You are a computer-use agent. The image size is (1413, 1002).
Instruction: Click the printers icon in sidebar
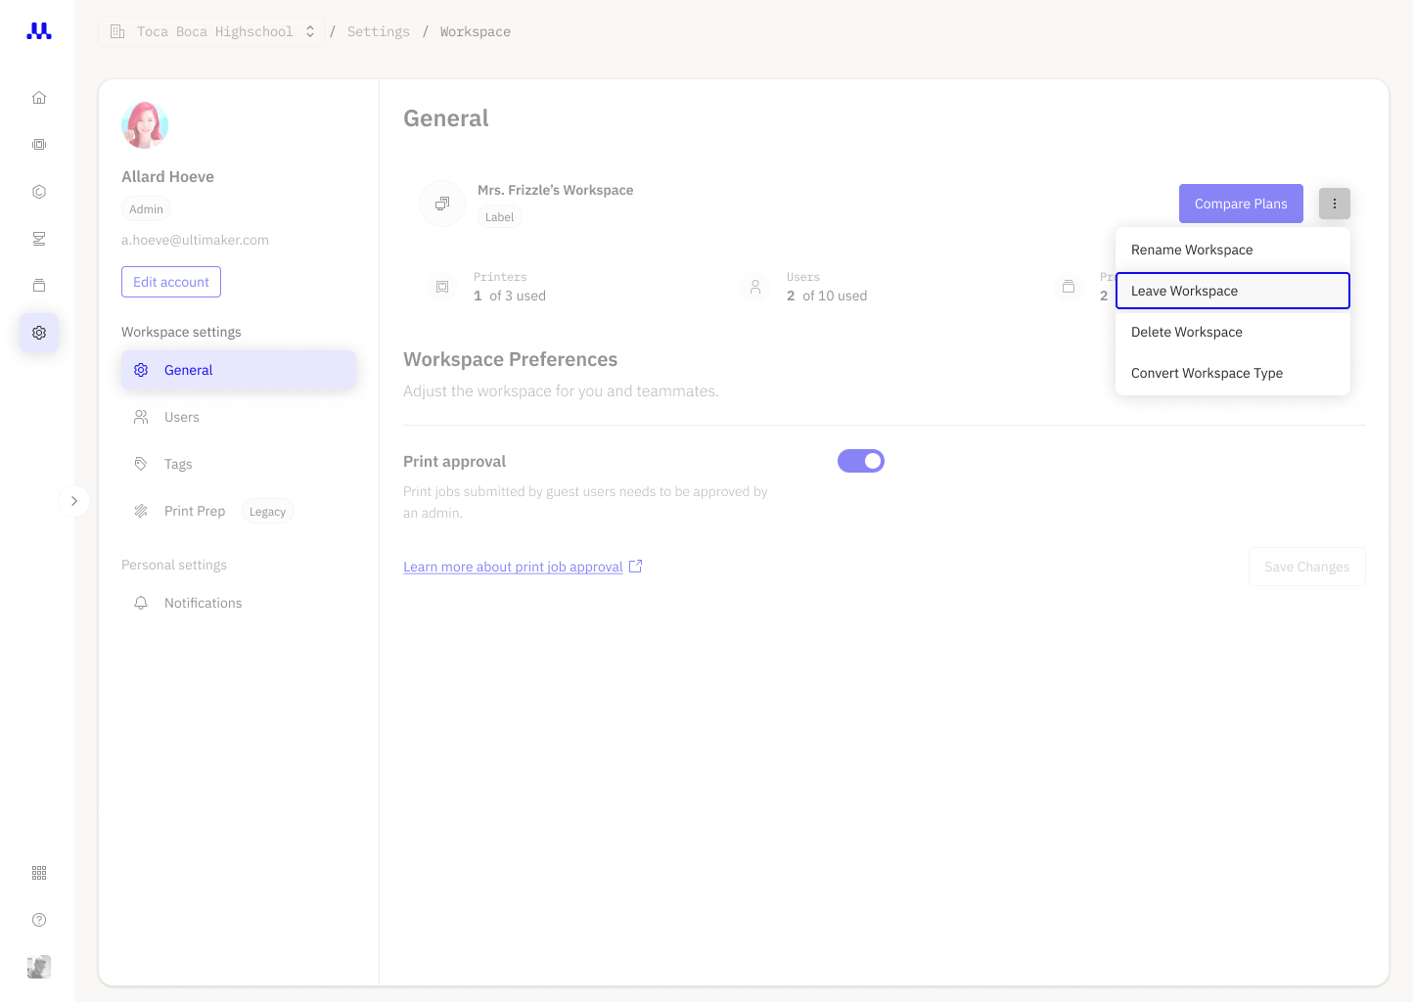tap(39, 145)
